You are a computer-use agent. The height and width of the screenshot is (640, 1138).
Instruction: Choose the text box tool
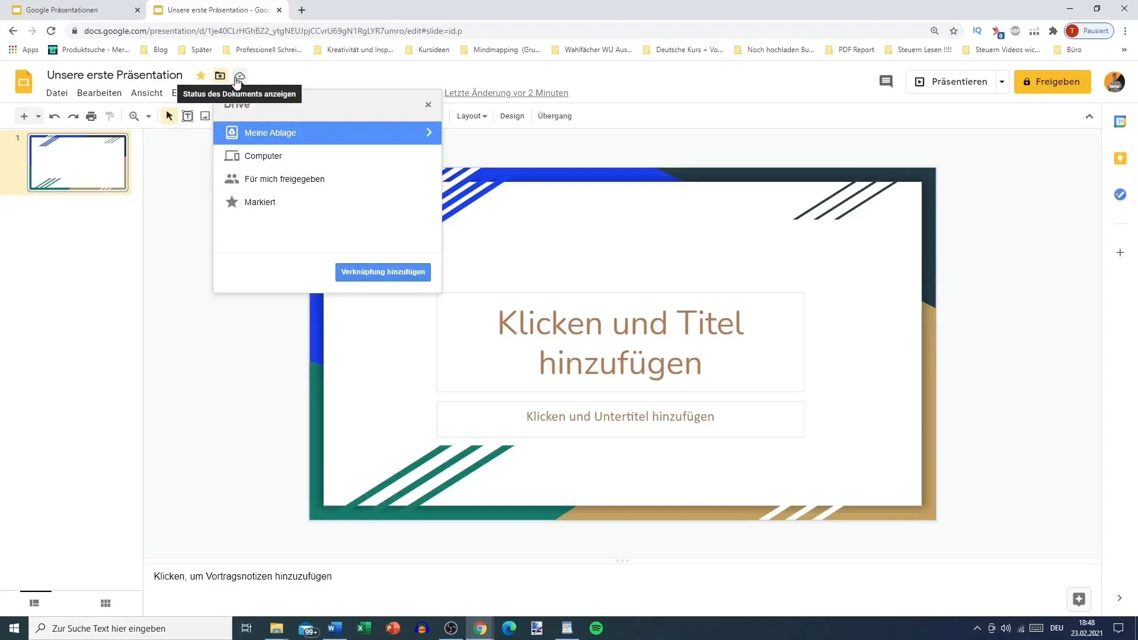click(x=187, y=116)
